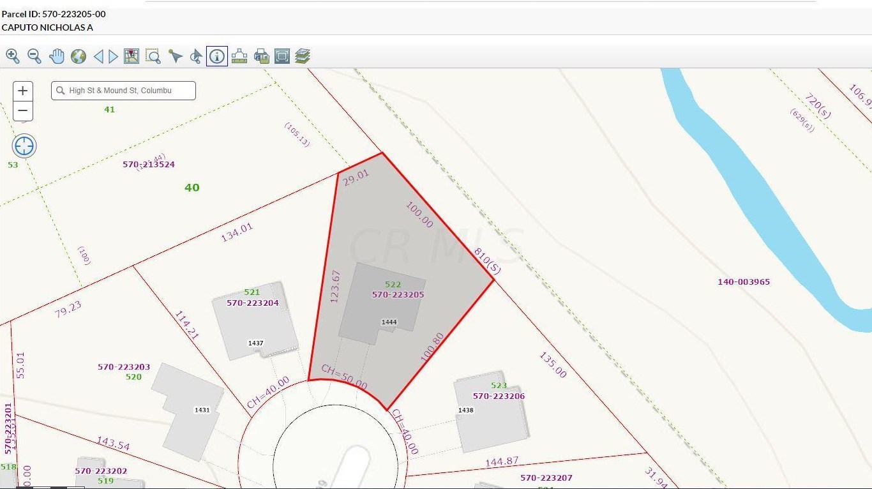Go to next map extent arrow

[x=114, y=57]
